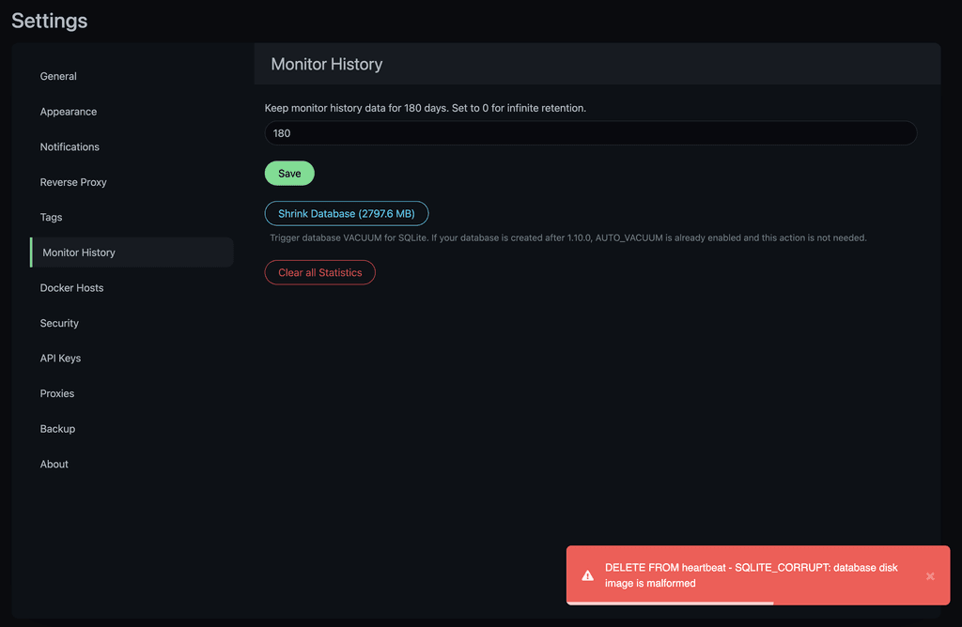Click Shrink Database (2797.6 MB) button

point(347,214)
